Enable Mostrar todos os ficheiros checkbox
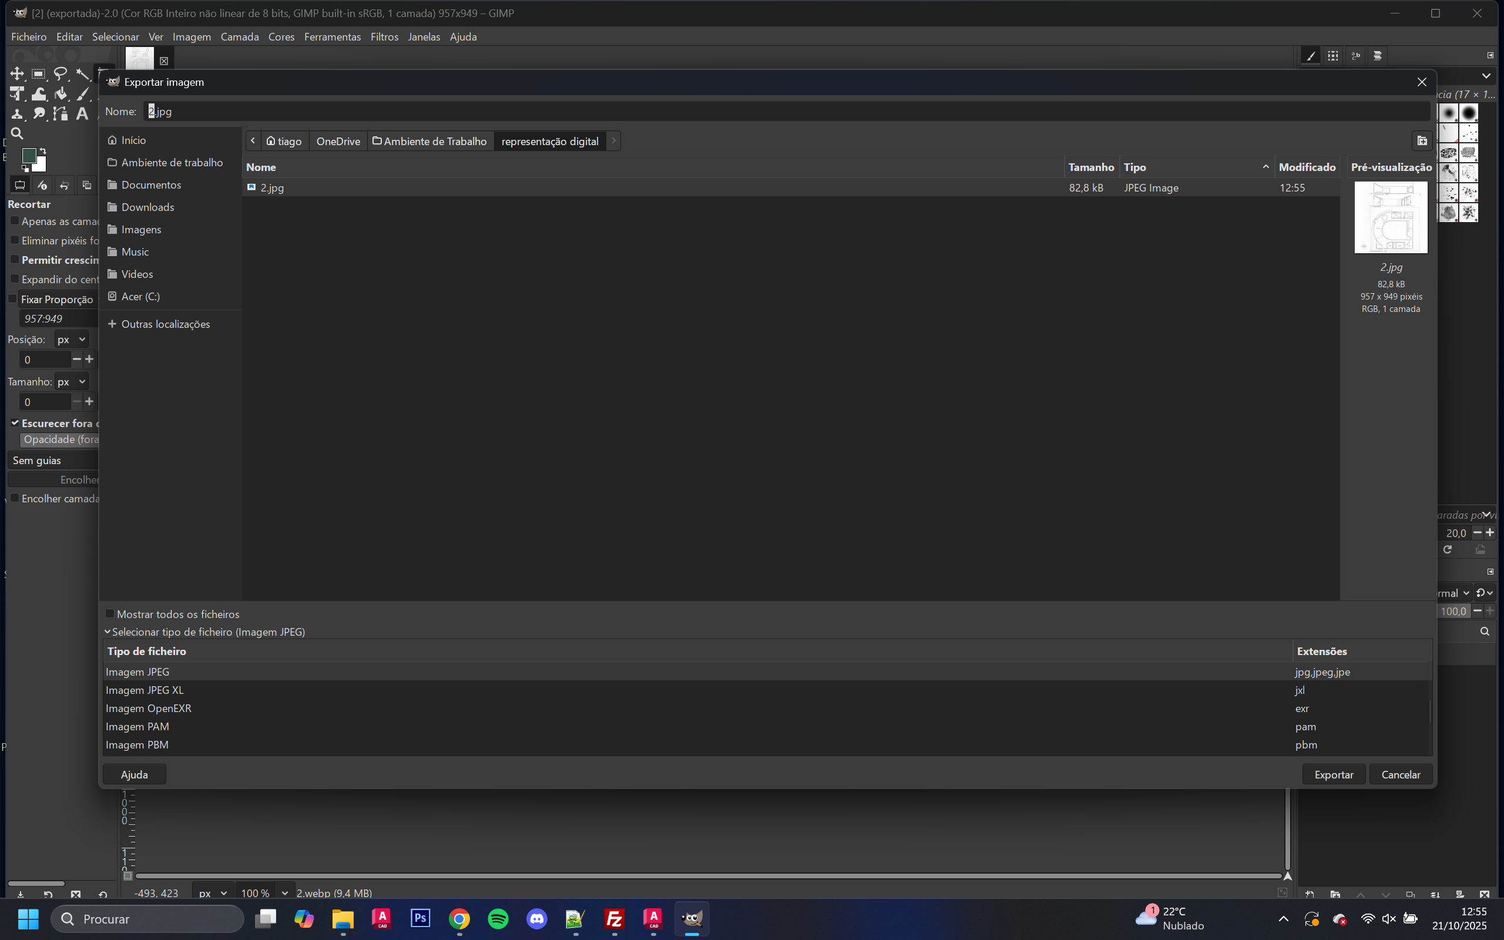Viewport: 1504px width, 940px height. coord(110,613)
